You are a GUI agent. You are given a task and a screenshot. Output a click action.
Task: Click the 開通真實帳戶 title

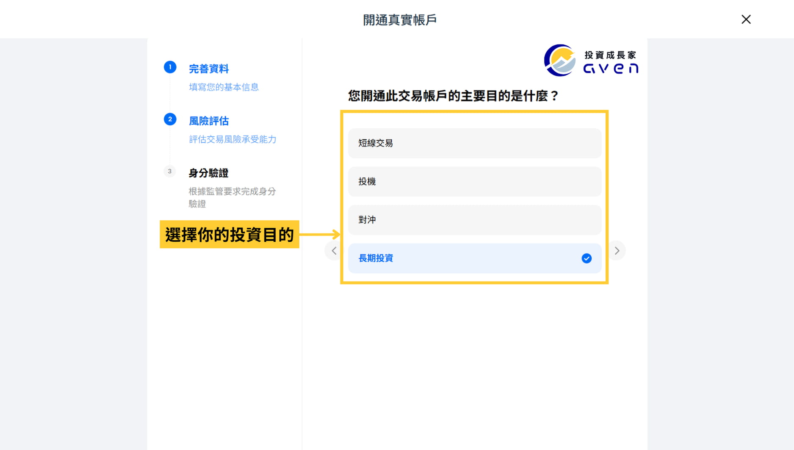(400, 20)
